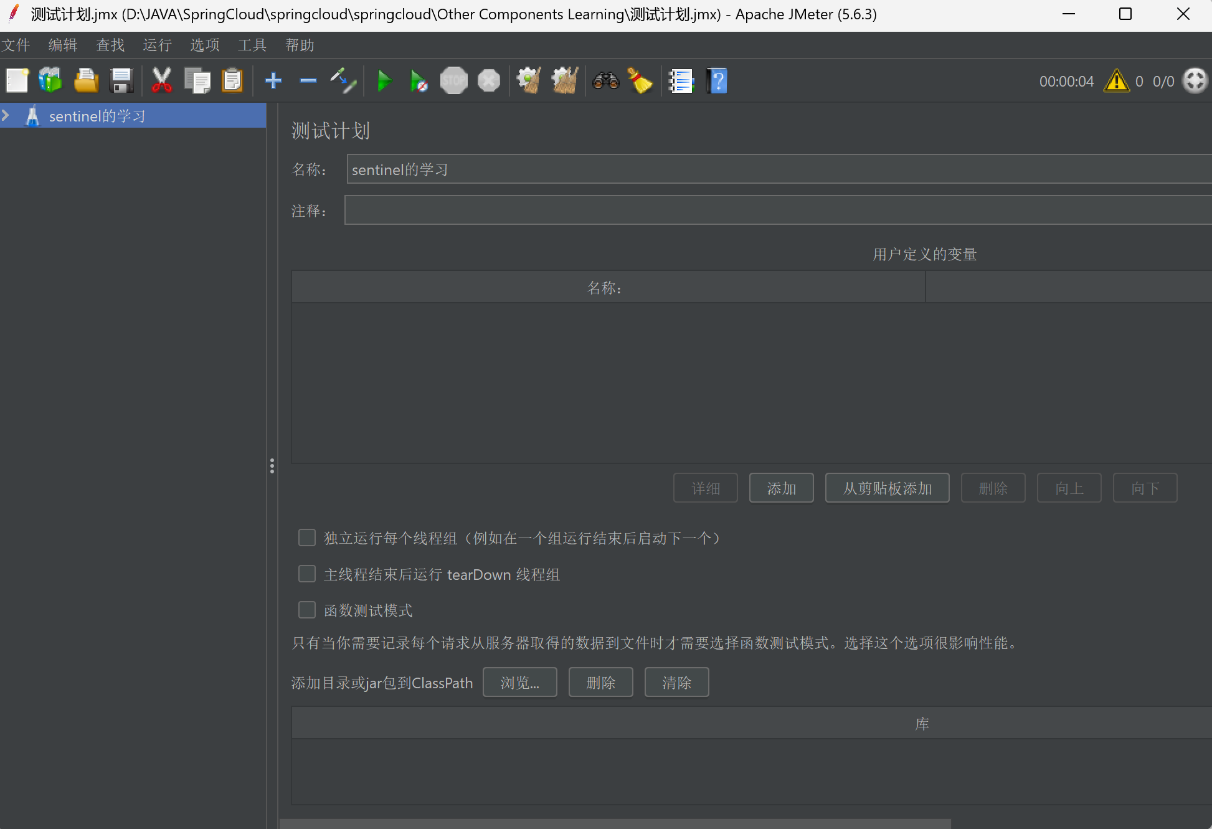The height and width of the screenshot is (829, 1212).
Task: Open the Function helper list icon
Action: (x=681, y=81)
